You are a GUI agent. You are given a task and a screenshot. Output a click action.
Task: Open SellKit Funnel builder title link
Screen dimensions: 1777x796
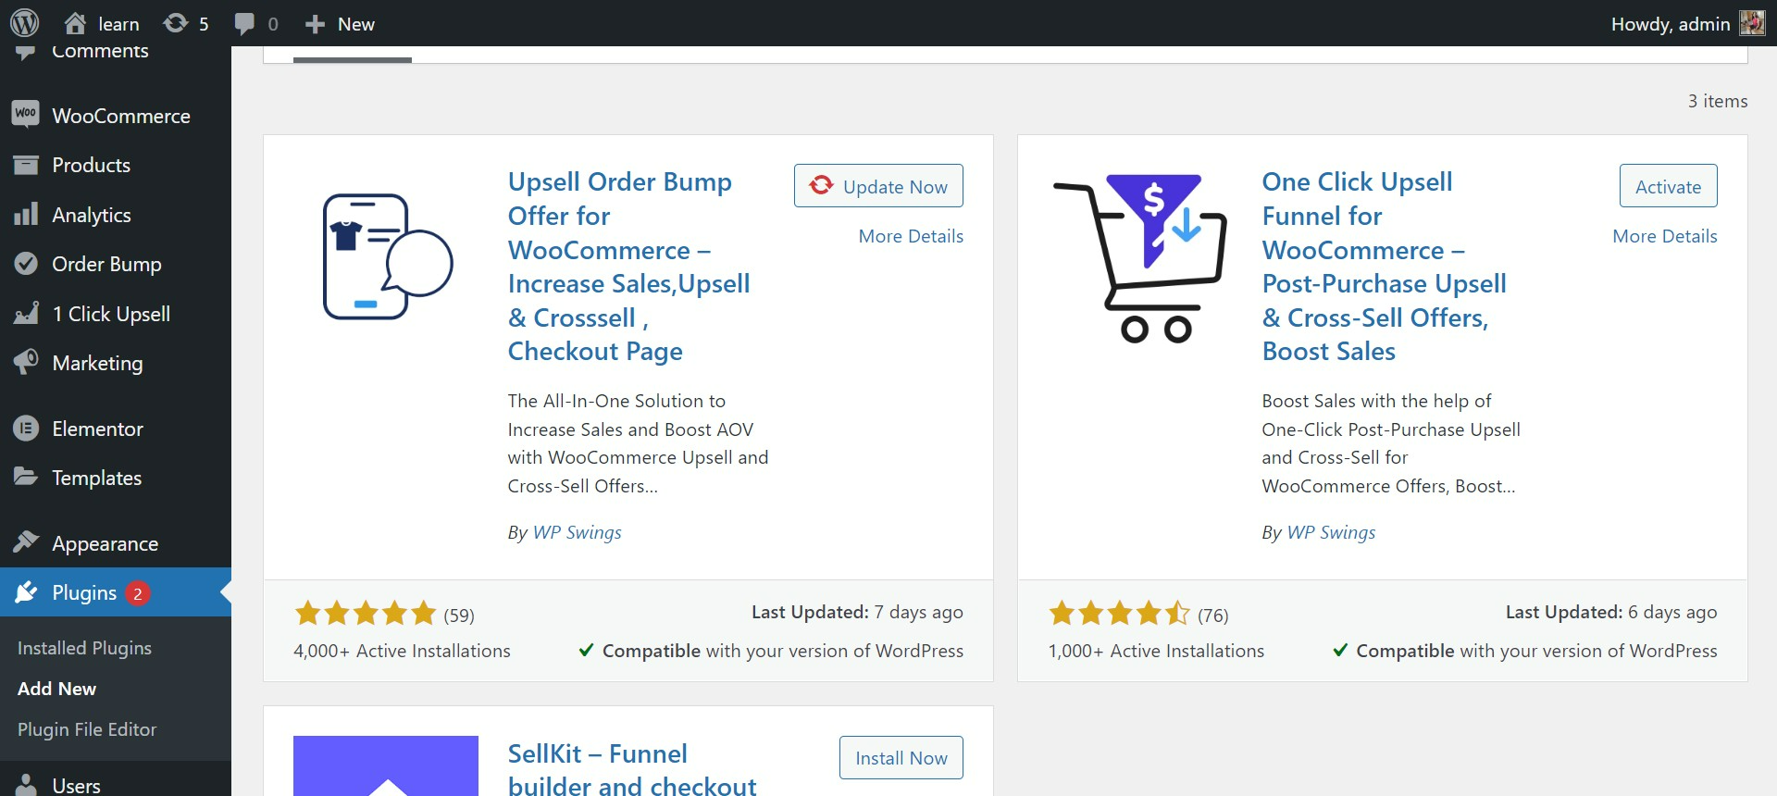632,768
